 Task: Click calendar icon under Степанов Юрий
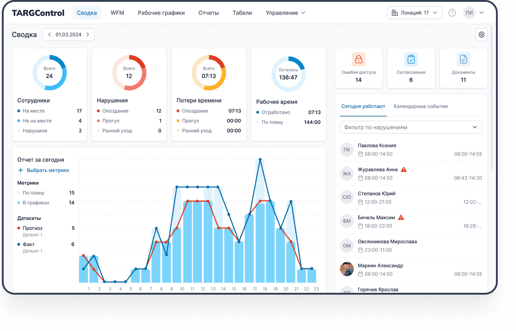(x=361, y=202)
